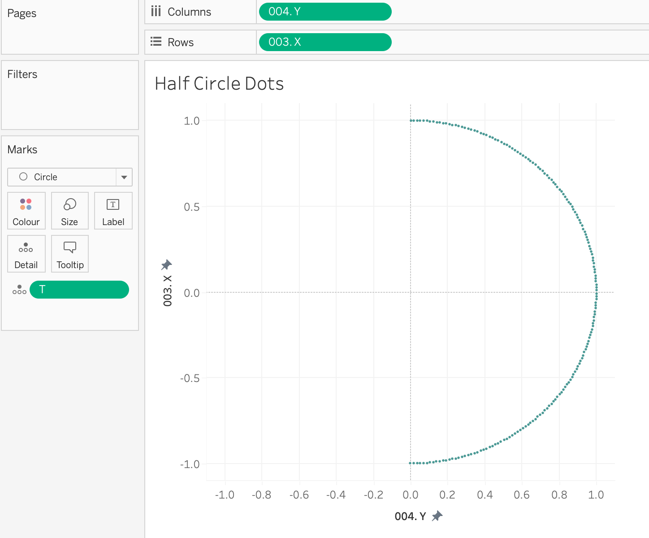Image resolution: width=649 pixels, height=538 pixels.
Task: Click the T pill in Marks card
Action: point(79,290)
